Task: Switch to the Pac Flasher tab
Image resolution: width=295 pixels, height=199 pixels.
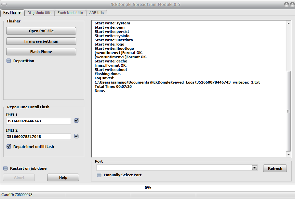Action: [12, 13]
